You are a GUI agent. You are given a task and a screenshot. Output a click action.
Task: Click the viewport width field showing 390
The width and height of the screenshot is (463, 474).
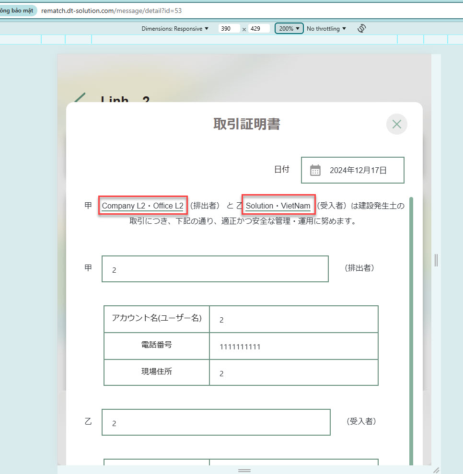[x=229, y=29]
